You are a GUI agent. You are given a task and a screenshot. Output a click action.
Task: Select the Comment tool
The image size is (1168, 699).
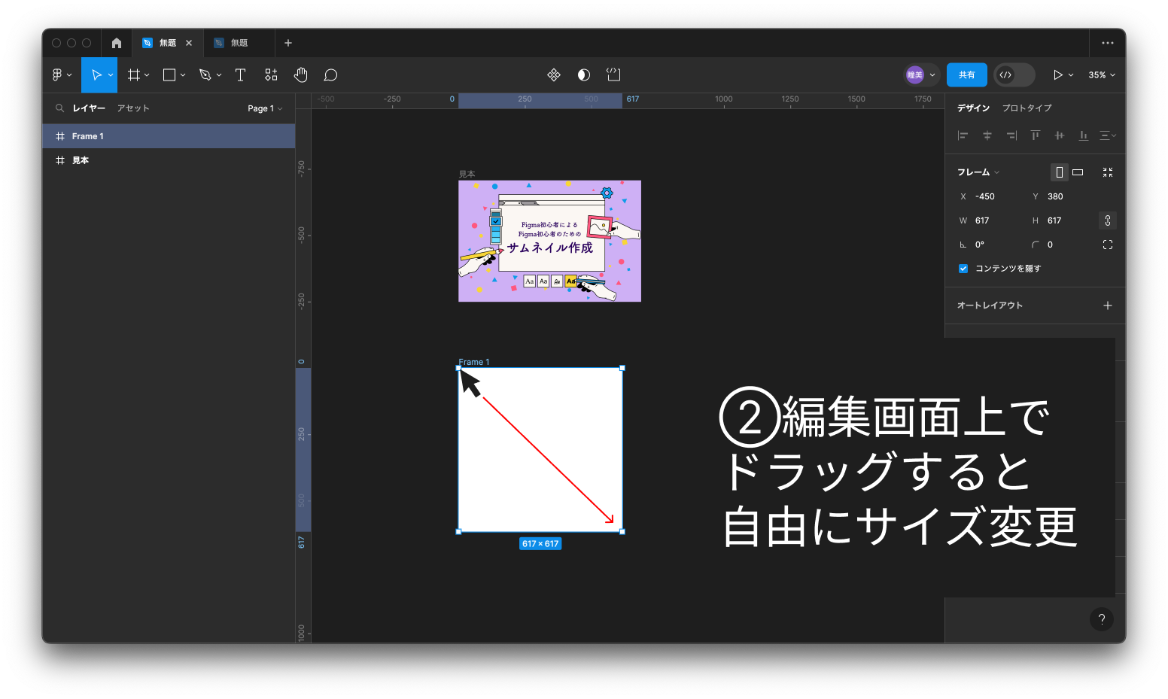[330, 74]
